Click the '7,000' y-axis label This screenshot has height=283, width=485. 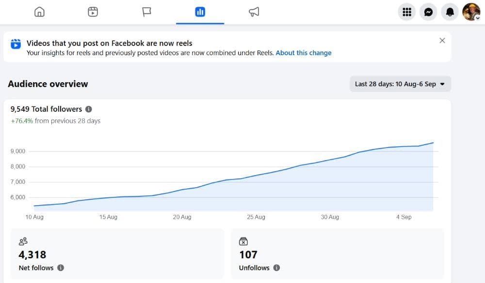pos(18,182)
